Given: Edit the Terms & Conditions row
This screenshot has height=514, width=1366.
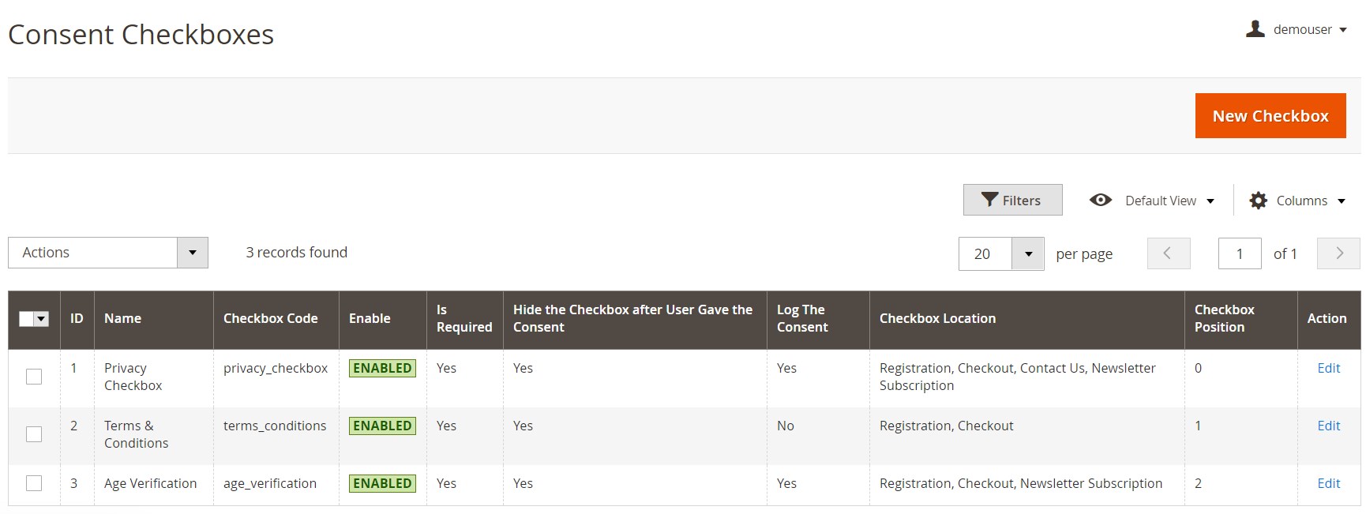Looking at the screenshot, I should click(x=1329, y=426).
